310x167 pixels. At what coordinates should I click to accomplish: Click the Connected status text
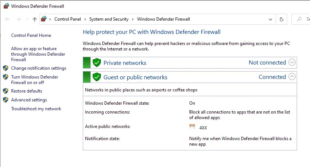click(x=272, y=77)
